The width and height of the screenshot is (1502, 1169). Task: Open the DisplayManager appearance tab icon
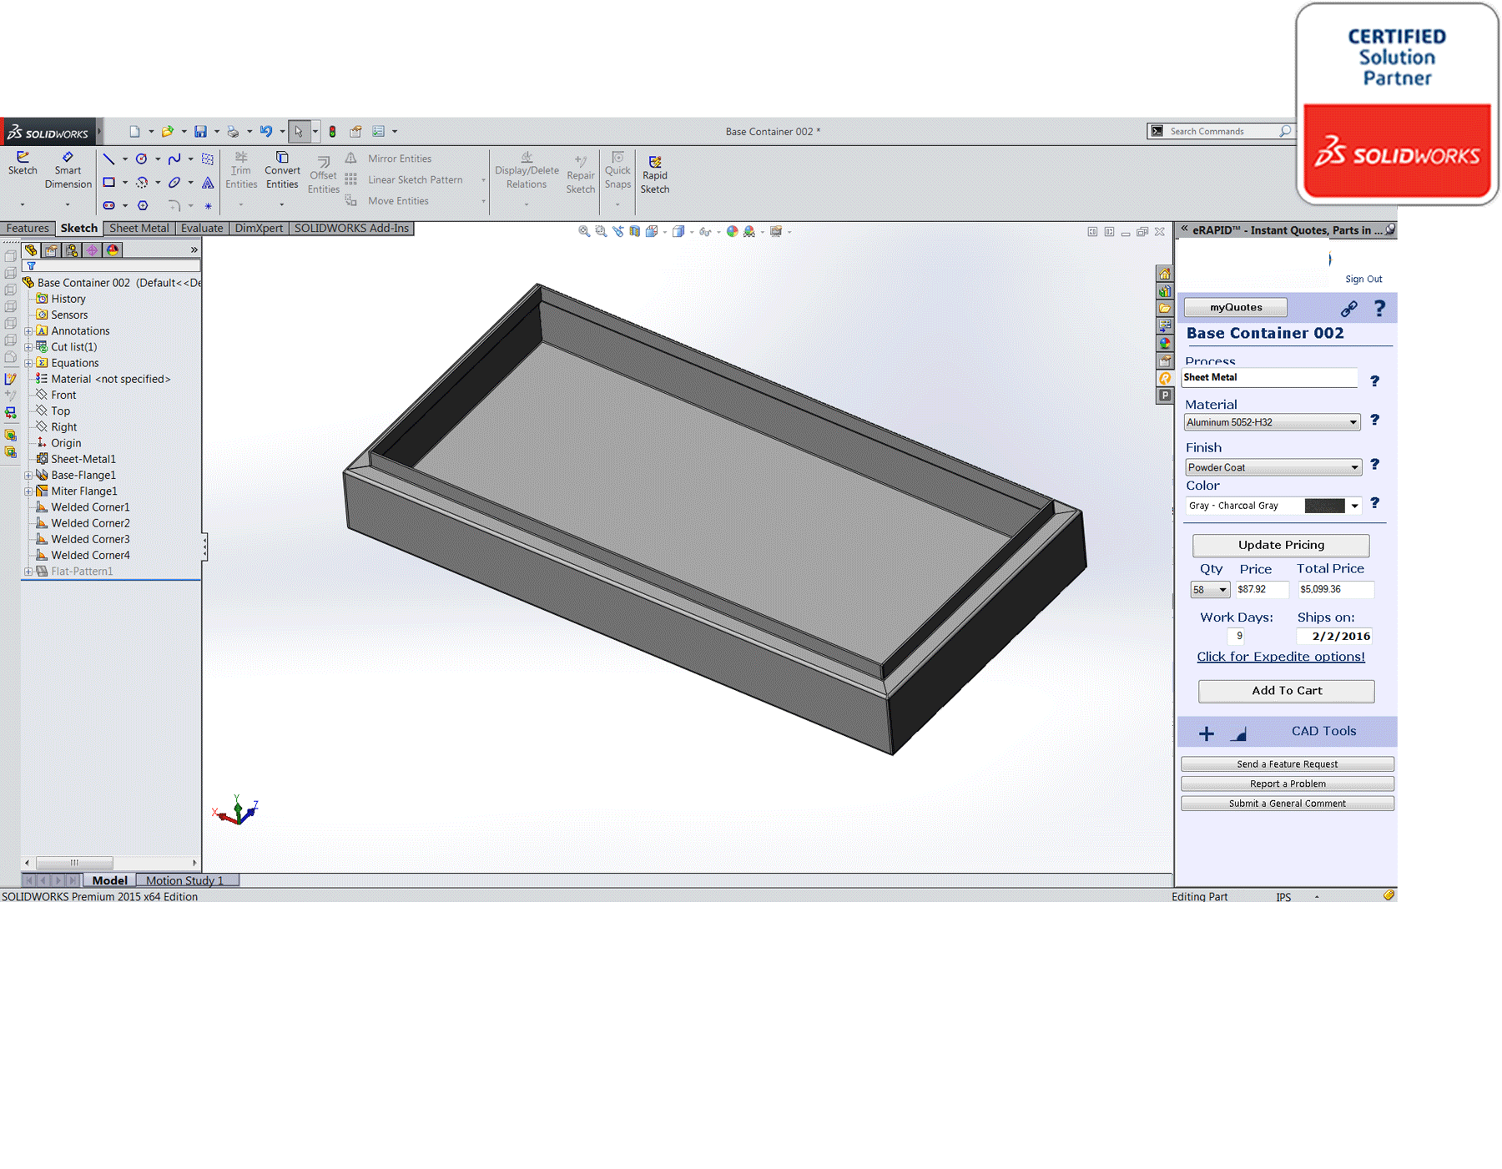click(x=113, y=249)
